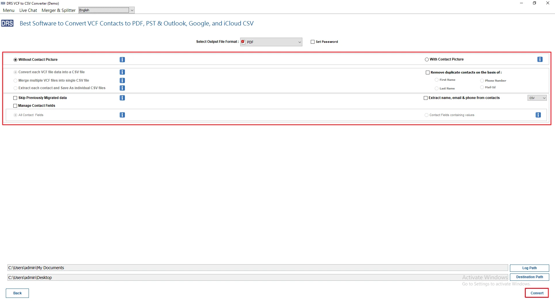Click the DRS logo icon

[7, 23]
